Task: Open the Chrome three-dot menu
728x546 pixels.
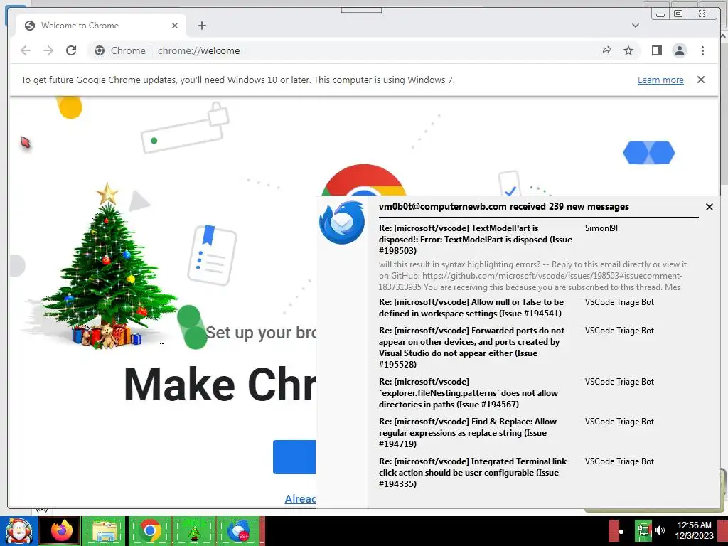Action: coord(702,50)
